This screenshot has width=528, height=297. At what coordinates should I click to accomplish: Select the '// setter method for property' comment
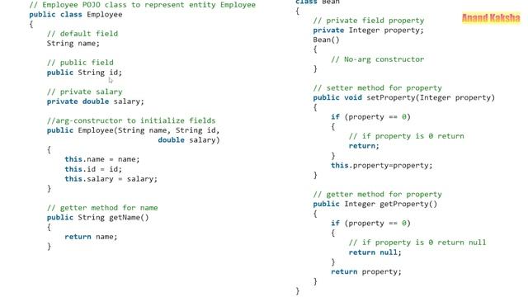(377, 88)
